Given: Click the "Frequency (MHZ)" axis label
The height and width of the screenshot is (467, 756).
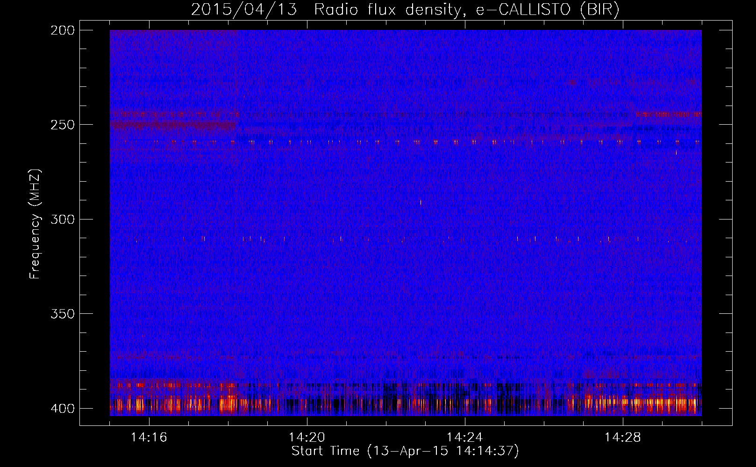Looking at the screenshot, I should click(x=35, y=224).
